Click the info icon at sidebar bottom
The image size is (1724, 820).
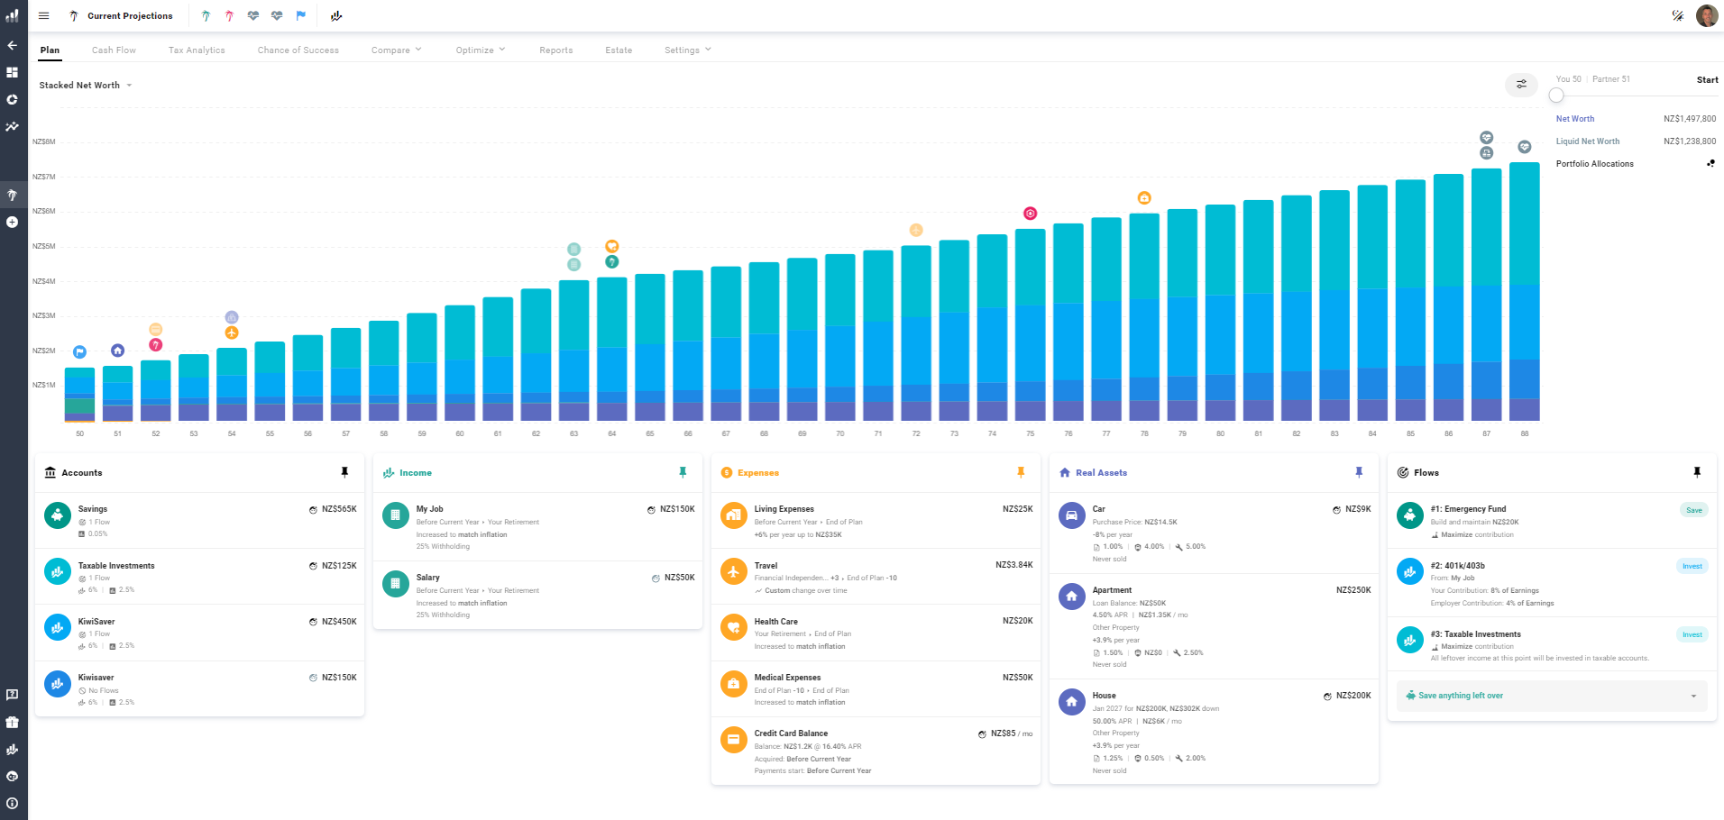(12, 803)
